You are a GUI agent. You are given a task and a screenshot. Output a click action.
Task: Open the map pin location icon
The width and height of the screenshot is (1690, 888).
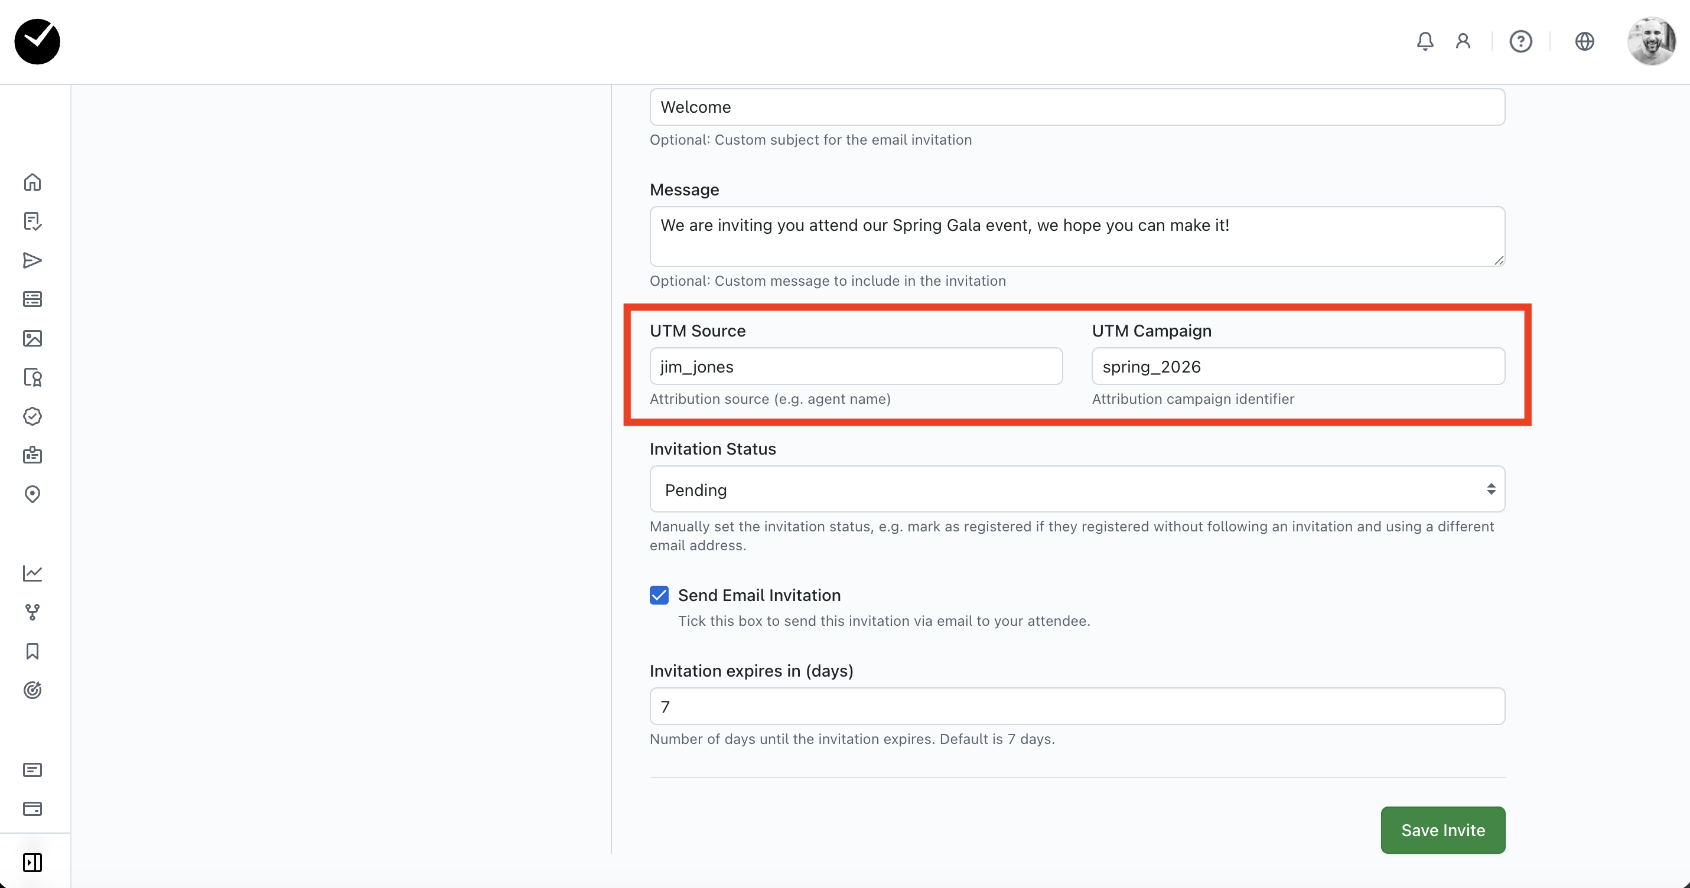coord(32,494)
